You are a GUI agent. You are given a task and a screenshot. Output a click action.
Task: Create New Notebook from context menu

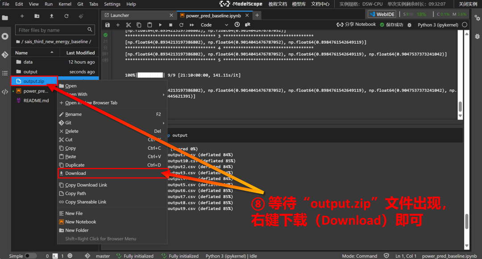tap(112, 222)
